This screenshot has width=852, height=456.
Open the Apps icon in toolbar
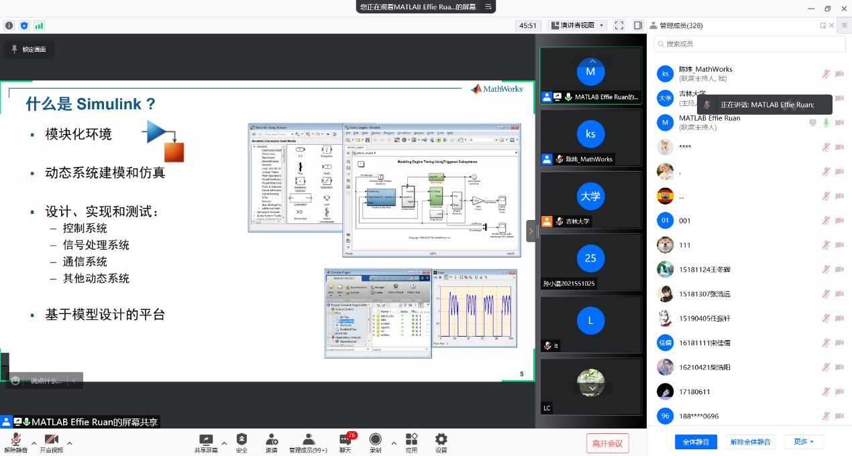[411, 440]
